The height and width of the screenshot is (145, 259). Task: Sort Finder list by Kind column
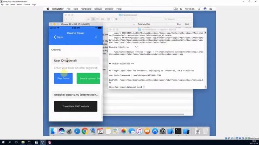tap(187, 24)
